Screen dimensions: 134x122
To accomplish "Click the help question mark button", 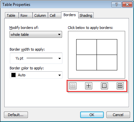I will pyautogui.click(x=116, y=5).
